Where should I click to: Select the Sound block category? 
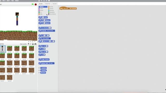coord(43,10)
